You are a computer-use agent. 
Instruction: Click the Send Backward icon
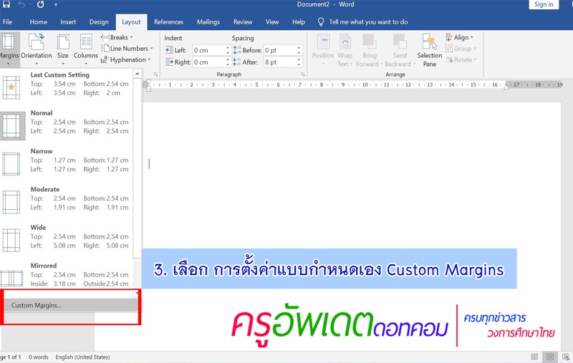[x=400, y=42]
